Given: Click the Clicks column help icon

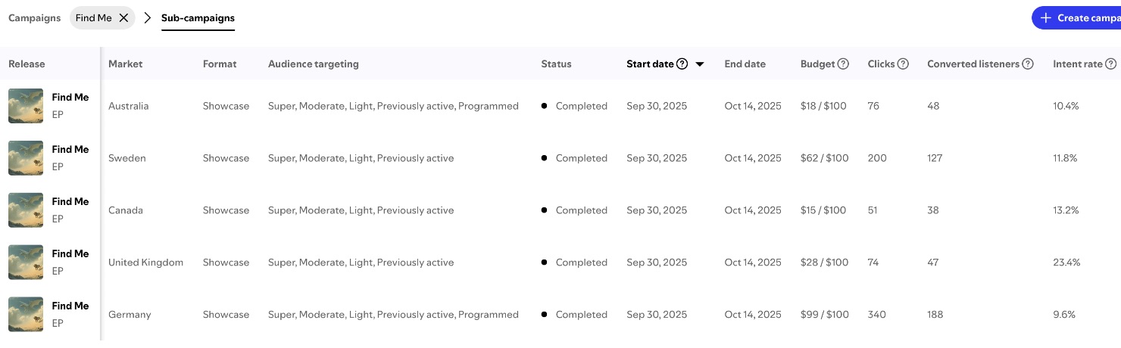Looking at the screenshot, I should [x=903, y=64].
